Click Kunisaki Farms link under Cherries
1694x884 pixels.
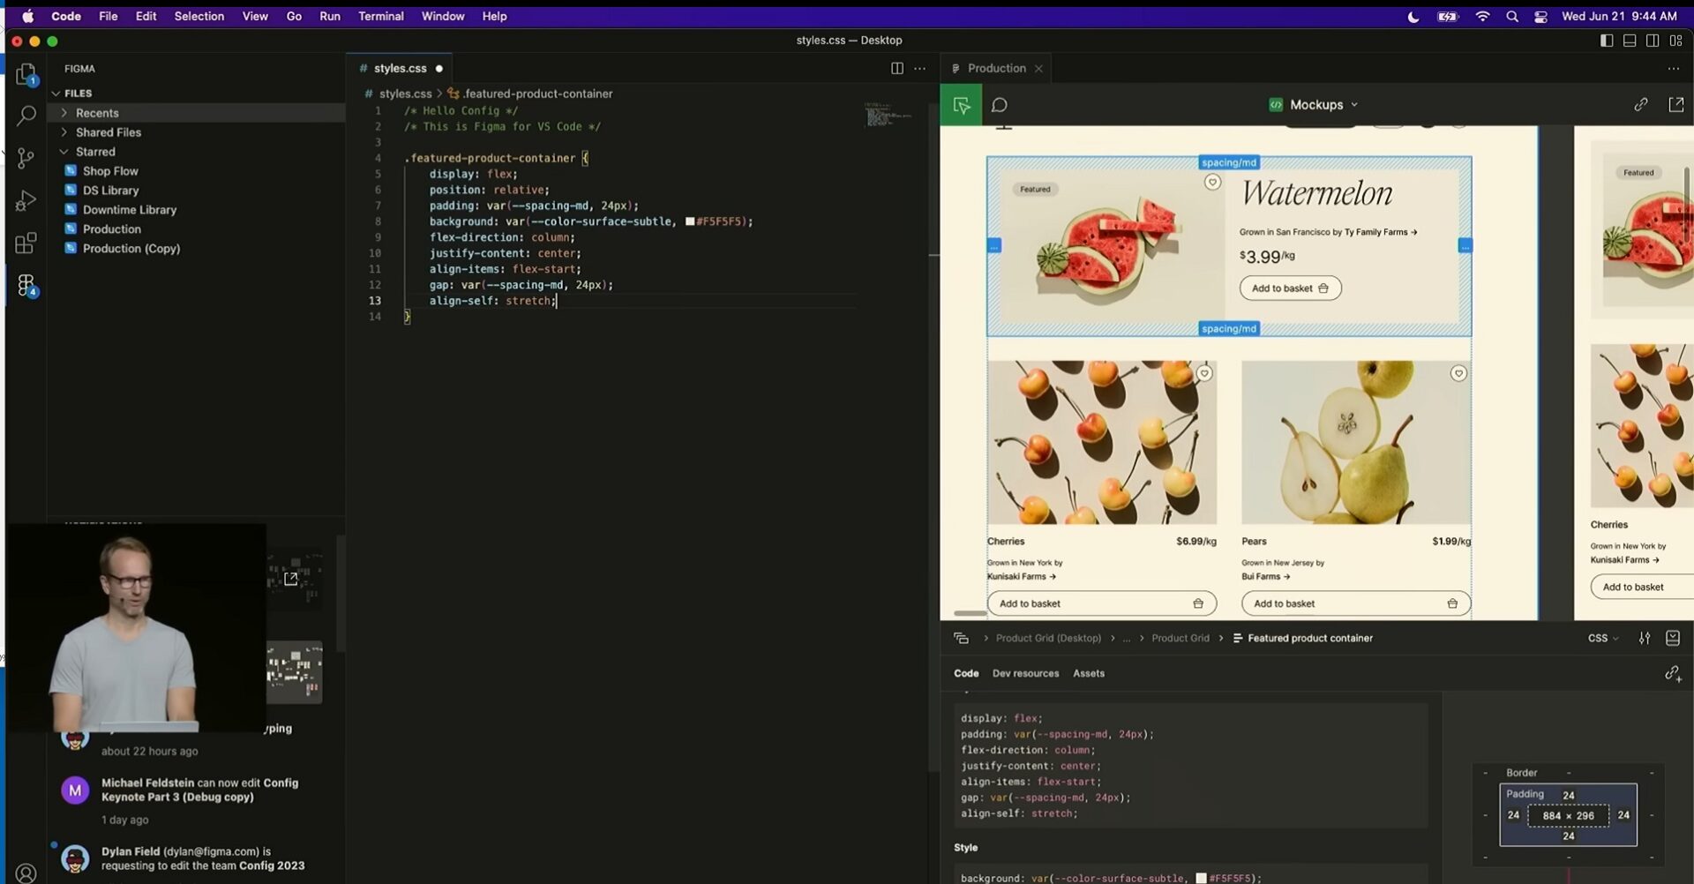1021,576
